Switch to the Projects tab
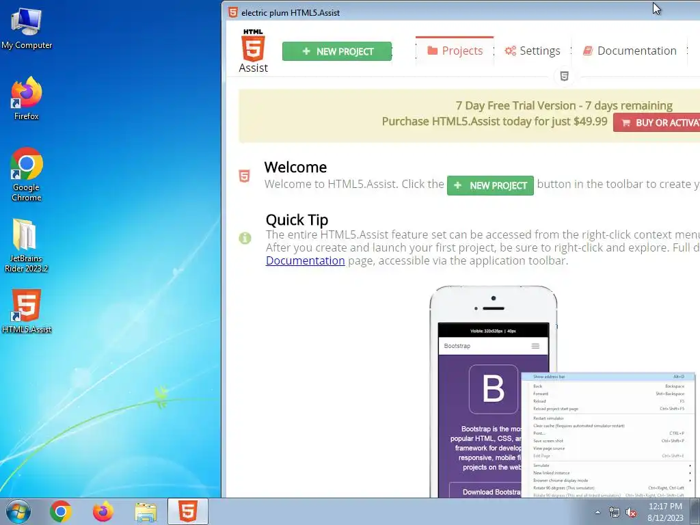 point(455,51)
